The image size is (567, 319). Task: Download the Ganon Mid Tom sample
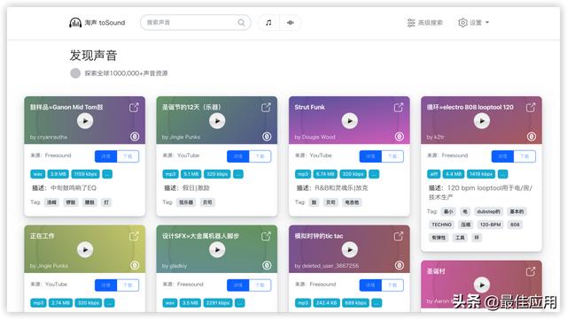tap(128, 156)
